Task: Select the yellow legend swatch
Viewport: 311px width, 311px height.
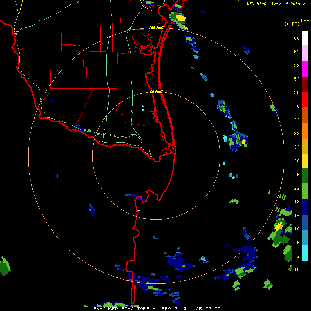Action: click(305, 161)
